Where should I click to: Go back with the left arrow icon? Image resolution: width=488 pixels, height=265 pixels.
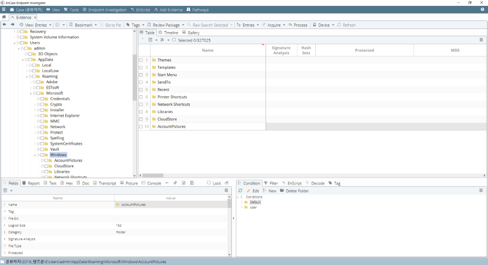pos(5,24)
